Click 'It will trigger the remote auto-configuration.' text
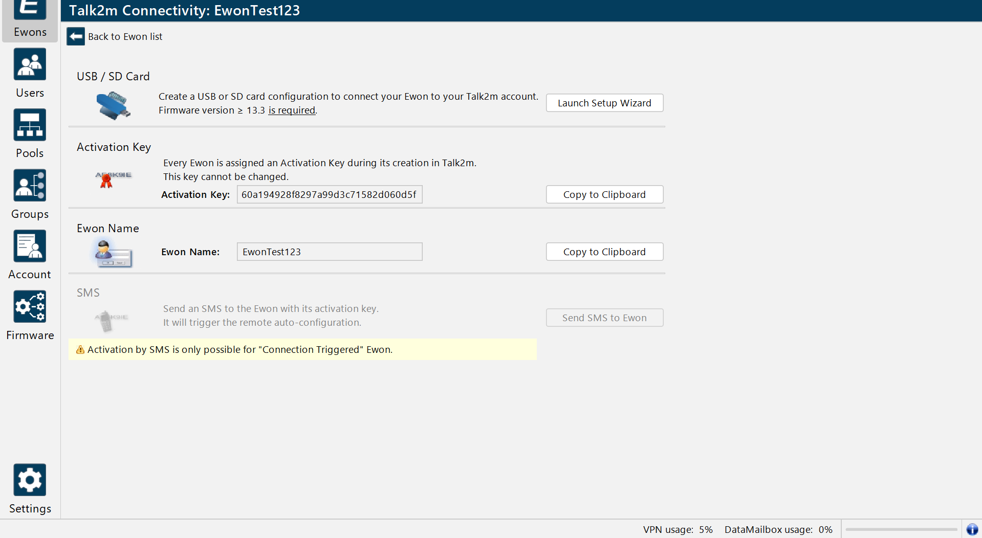Screen dimensions: 982x538 [262, 322]
